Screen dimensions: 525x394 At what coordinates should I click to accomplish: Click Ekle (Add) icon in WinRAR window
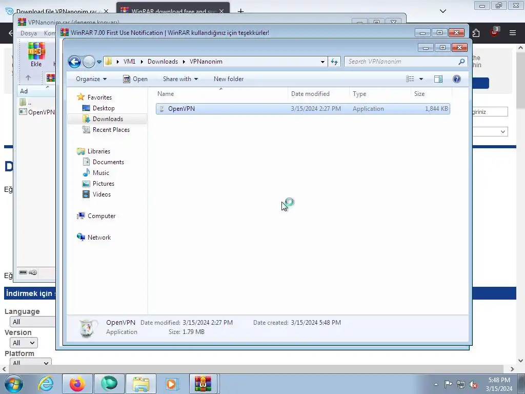pyautogui.click(x=36, y=54)
